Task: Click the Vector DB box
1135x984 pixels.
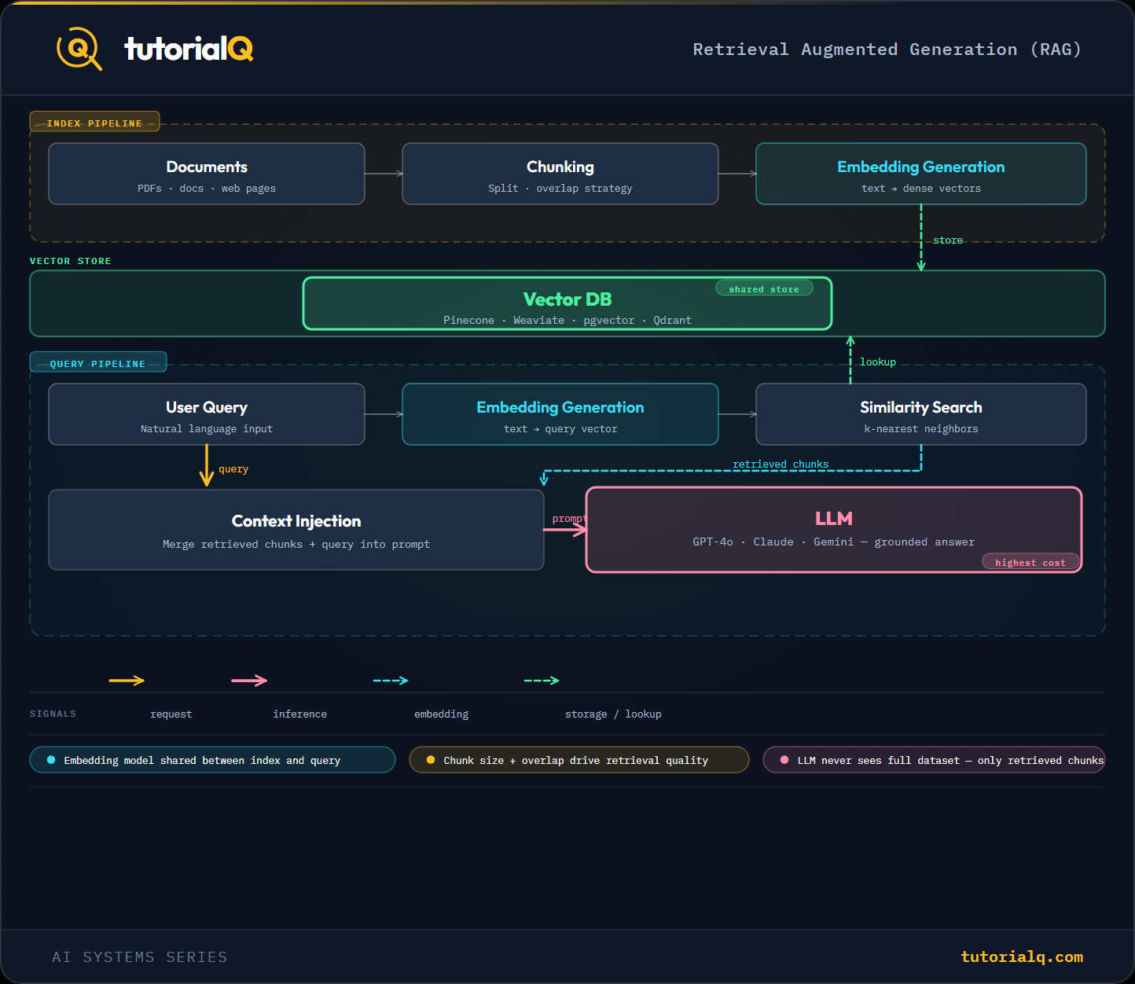Action: click(x=567, y=303)
